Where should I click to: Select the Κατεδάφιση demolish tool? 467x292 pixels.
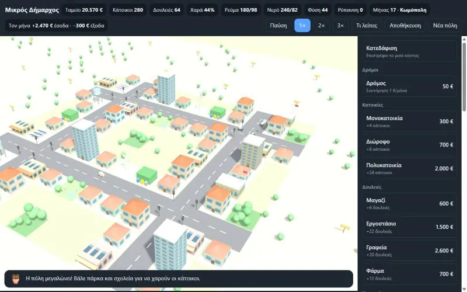point(409,51)
